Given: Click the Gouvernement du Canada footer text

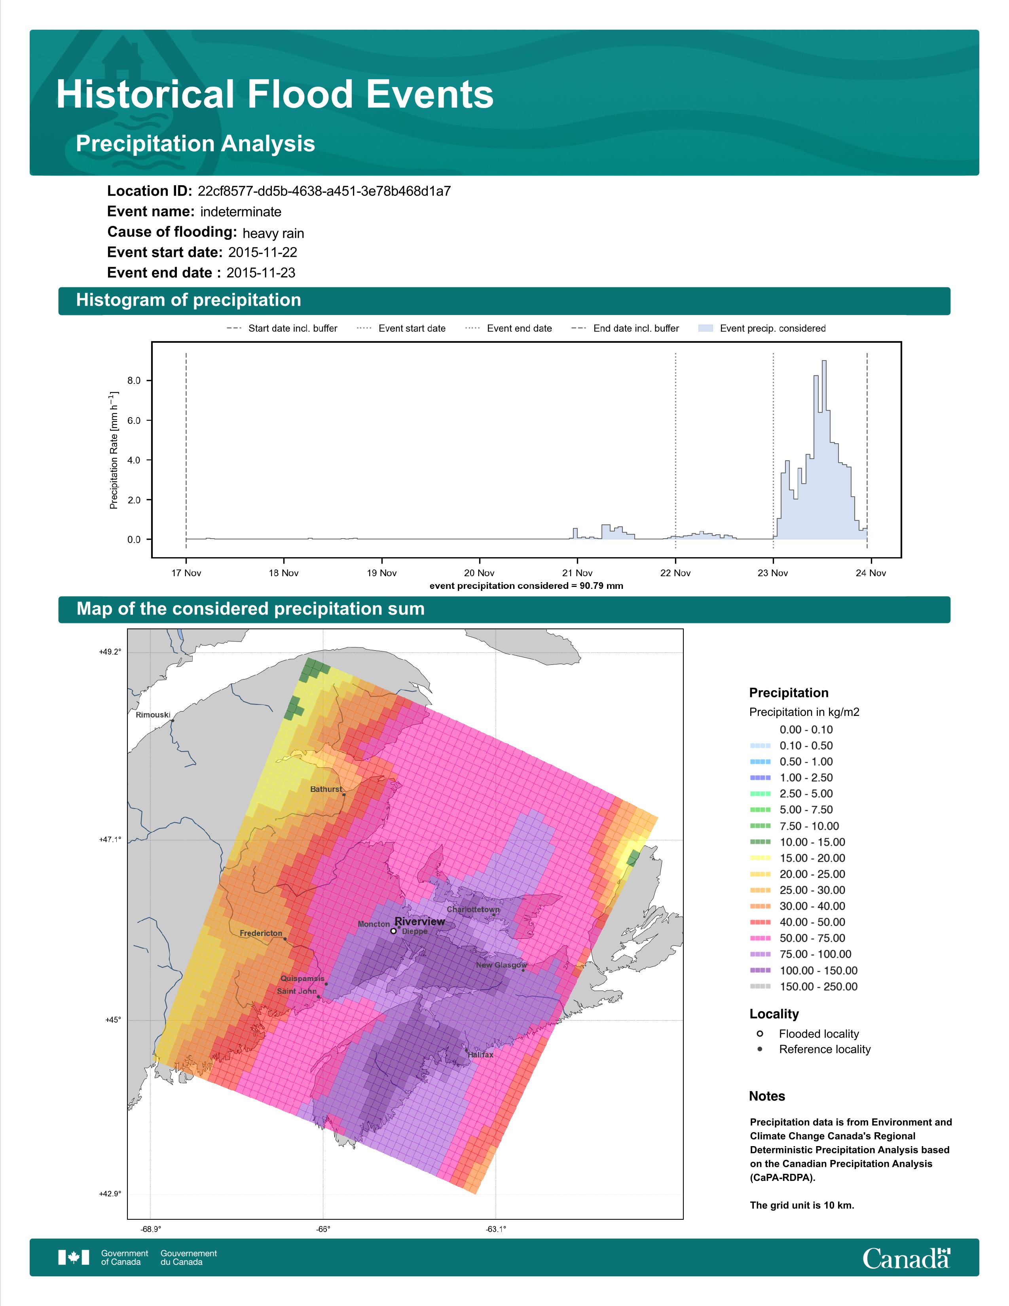Looking at the screenshot, I should click(188, 1258).
